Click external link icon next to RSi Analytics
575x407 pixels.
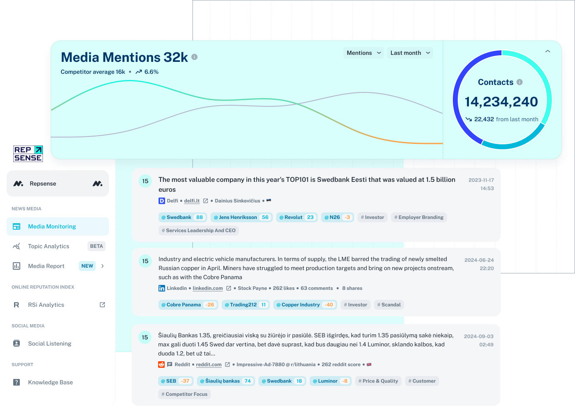coord(102,305)
